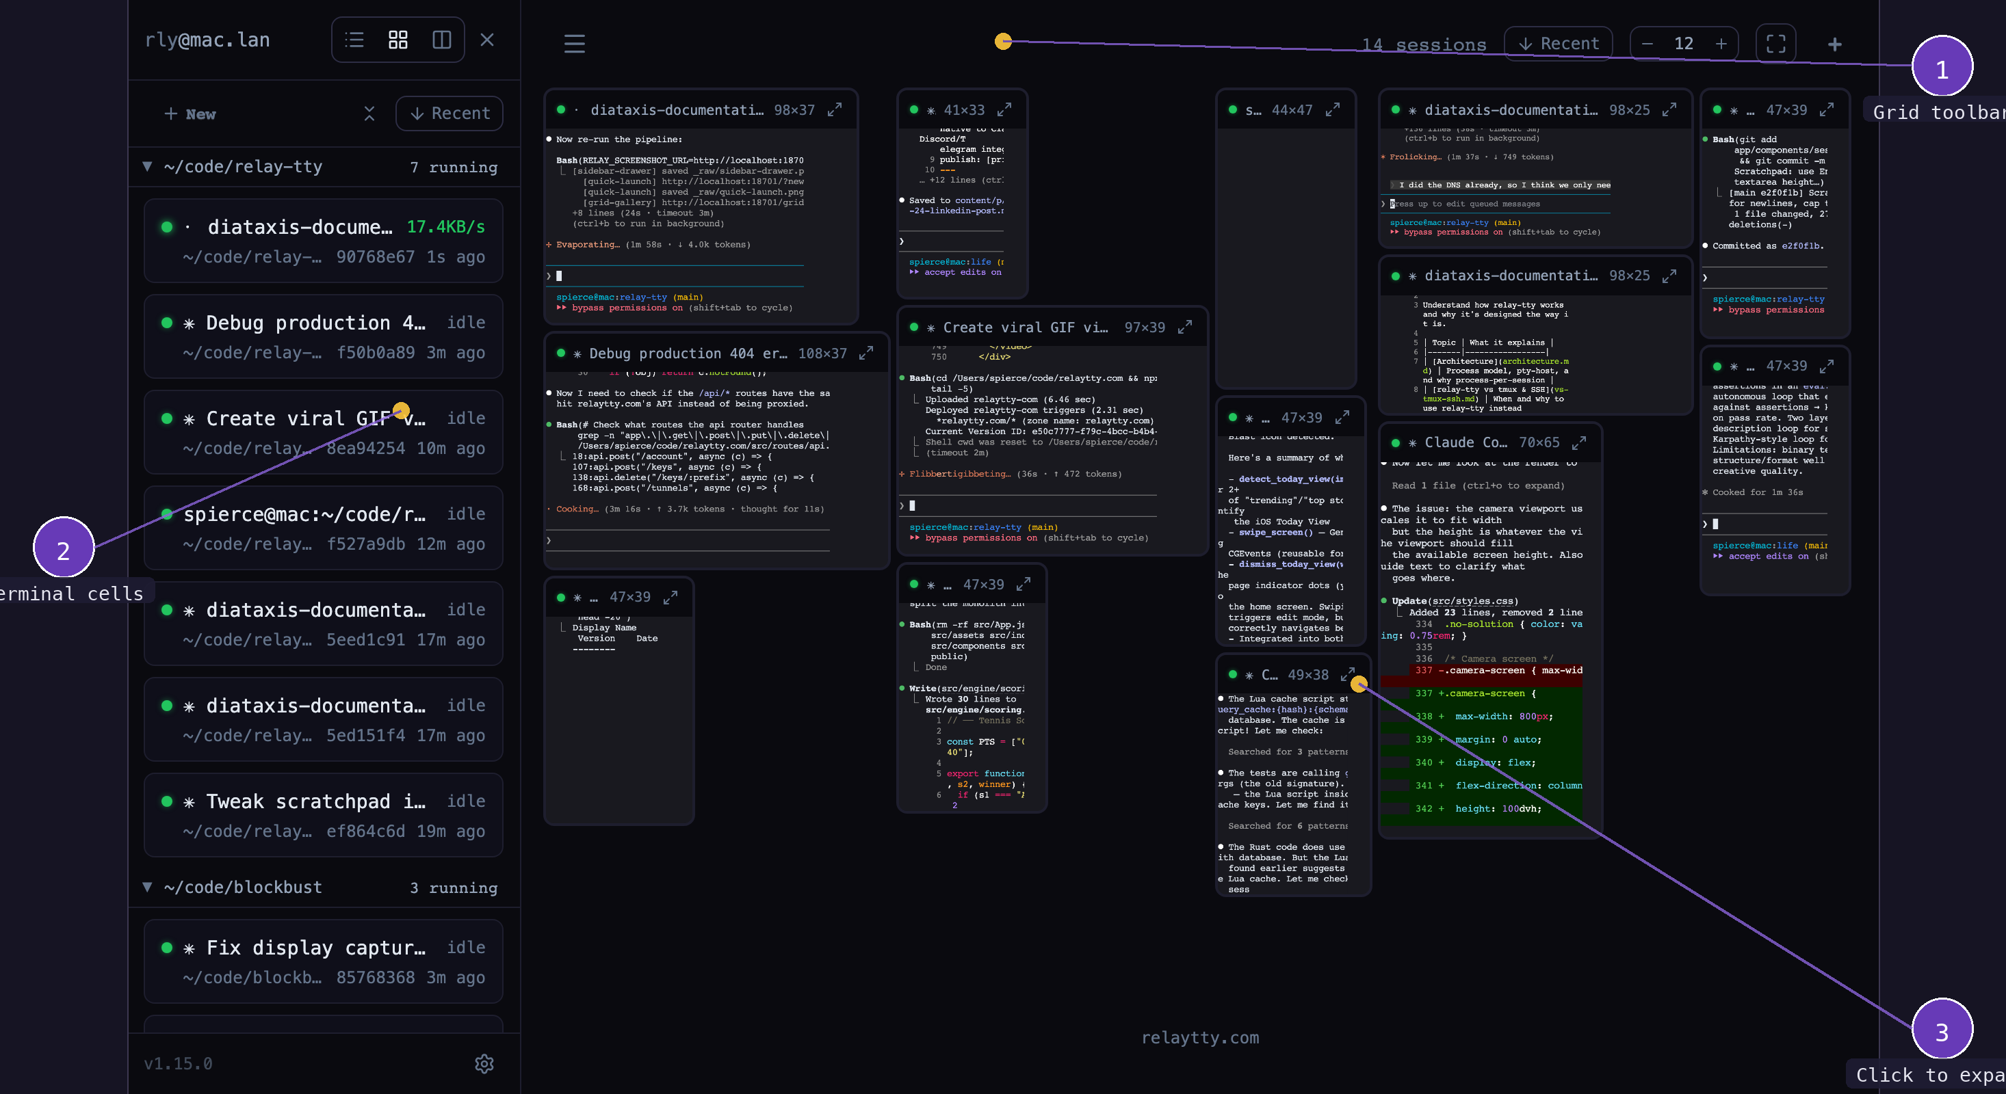This screenshot has width=2006, height=1094.
Task: Expand the 44×47 terminal cell
Action: (x=1332, y=109)
